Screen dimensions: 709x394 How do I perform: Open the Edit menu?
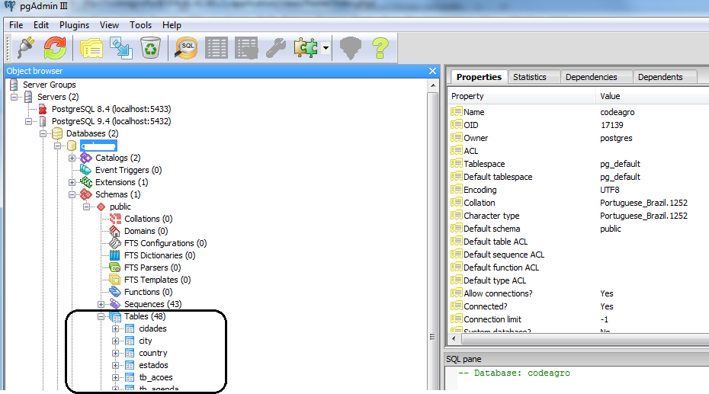(41, 25)
